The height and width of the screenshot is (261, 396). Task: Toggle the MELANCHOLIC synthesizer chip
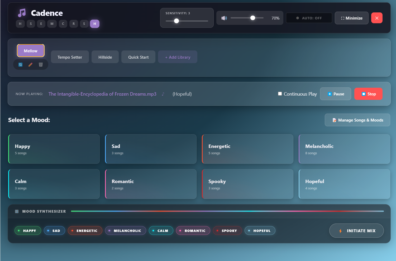coord(126,231)
